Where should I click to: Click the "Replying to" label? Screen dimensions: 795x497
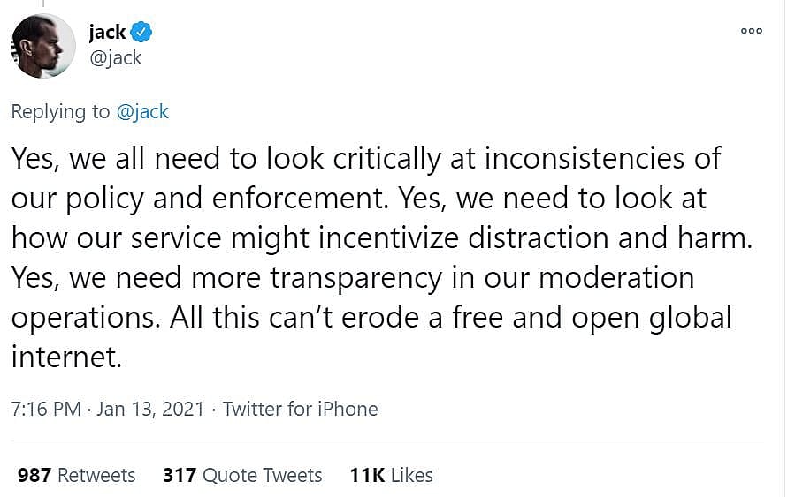[x=60, y=112]
